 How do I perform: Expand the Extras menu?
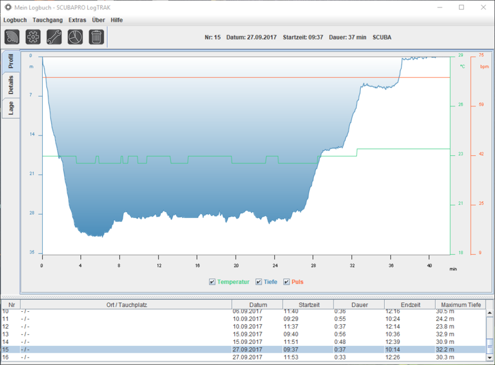(x=77, y=20)
